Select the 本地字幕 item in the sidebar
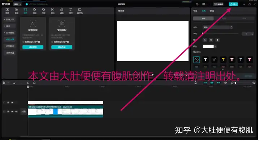 tap(10, 53)
